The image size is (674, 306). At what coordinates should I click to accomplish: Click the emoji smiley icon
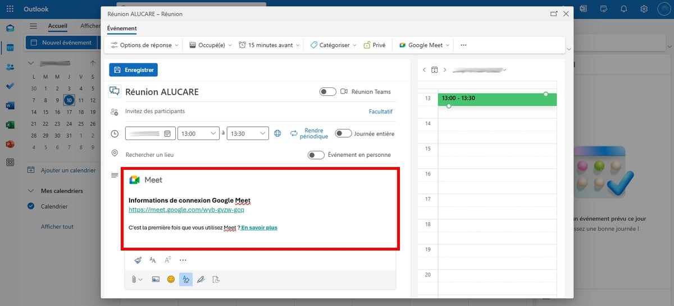click(171, 279)
